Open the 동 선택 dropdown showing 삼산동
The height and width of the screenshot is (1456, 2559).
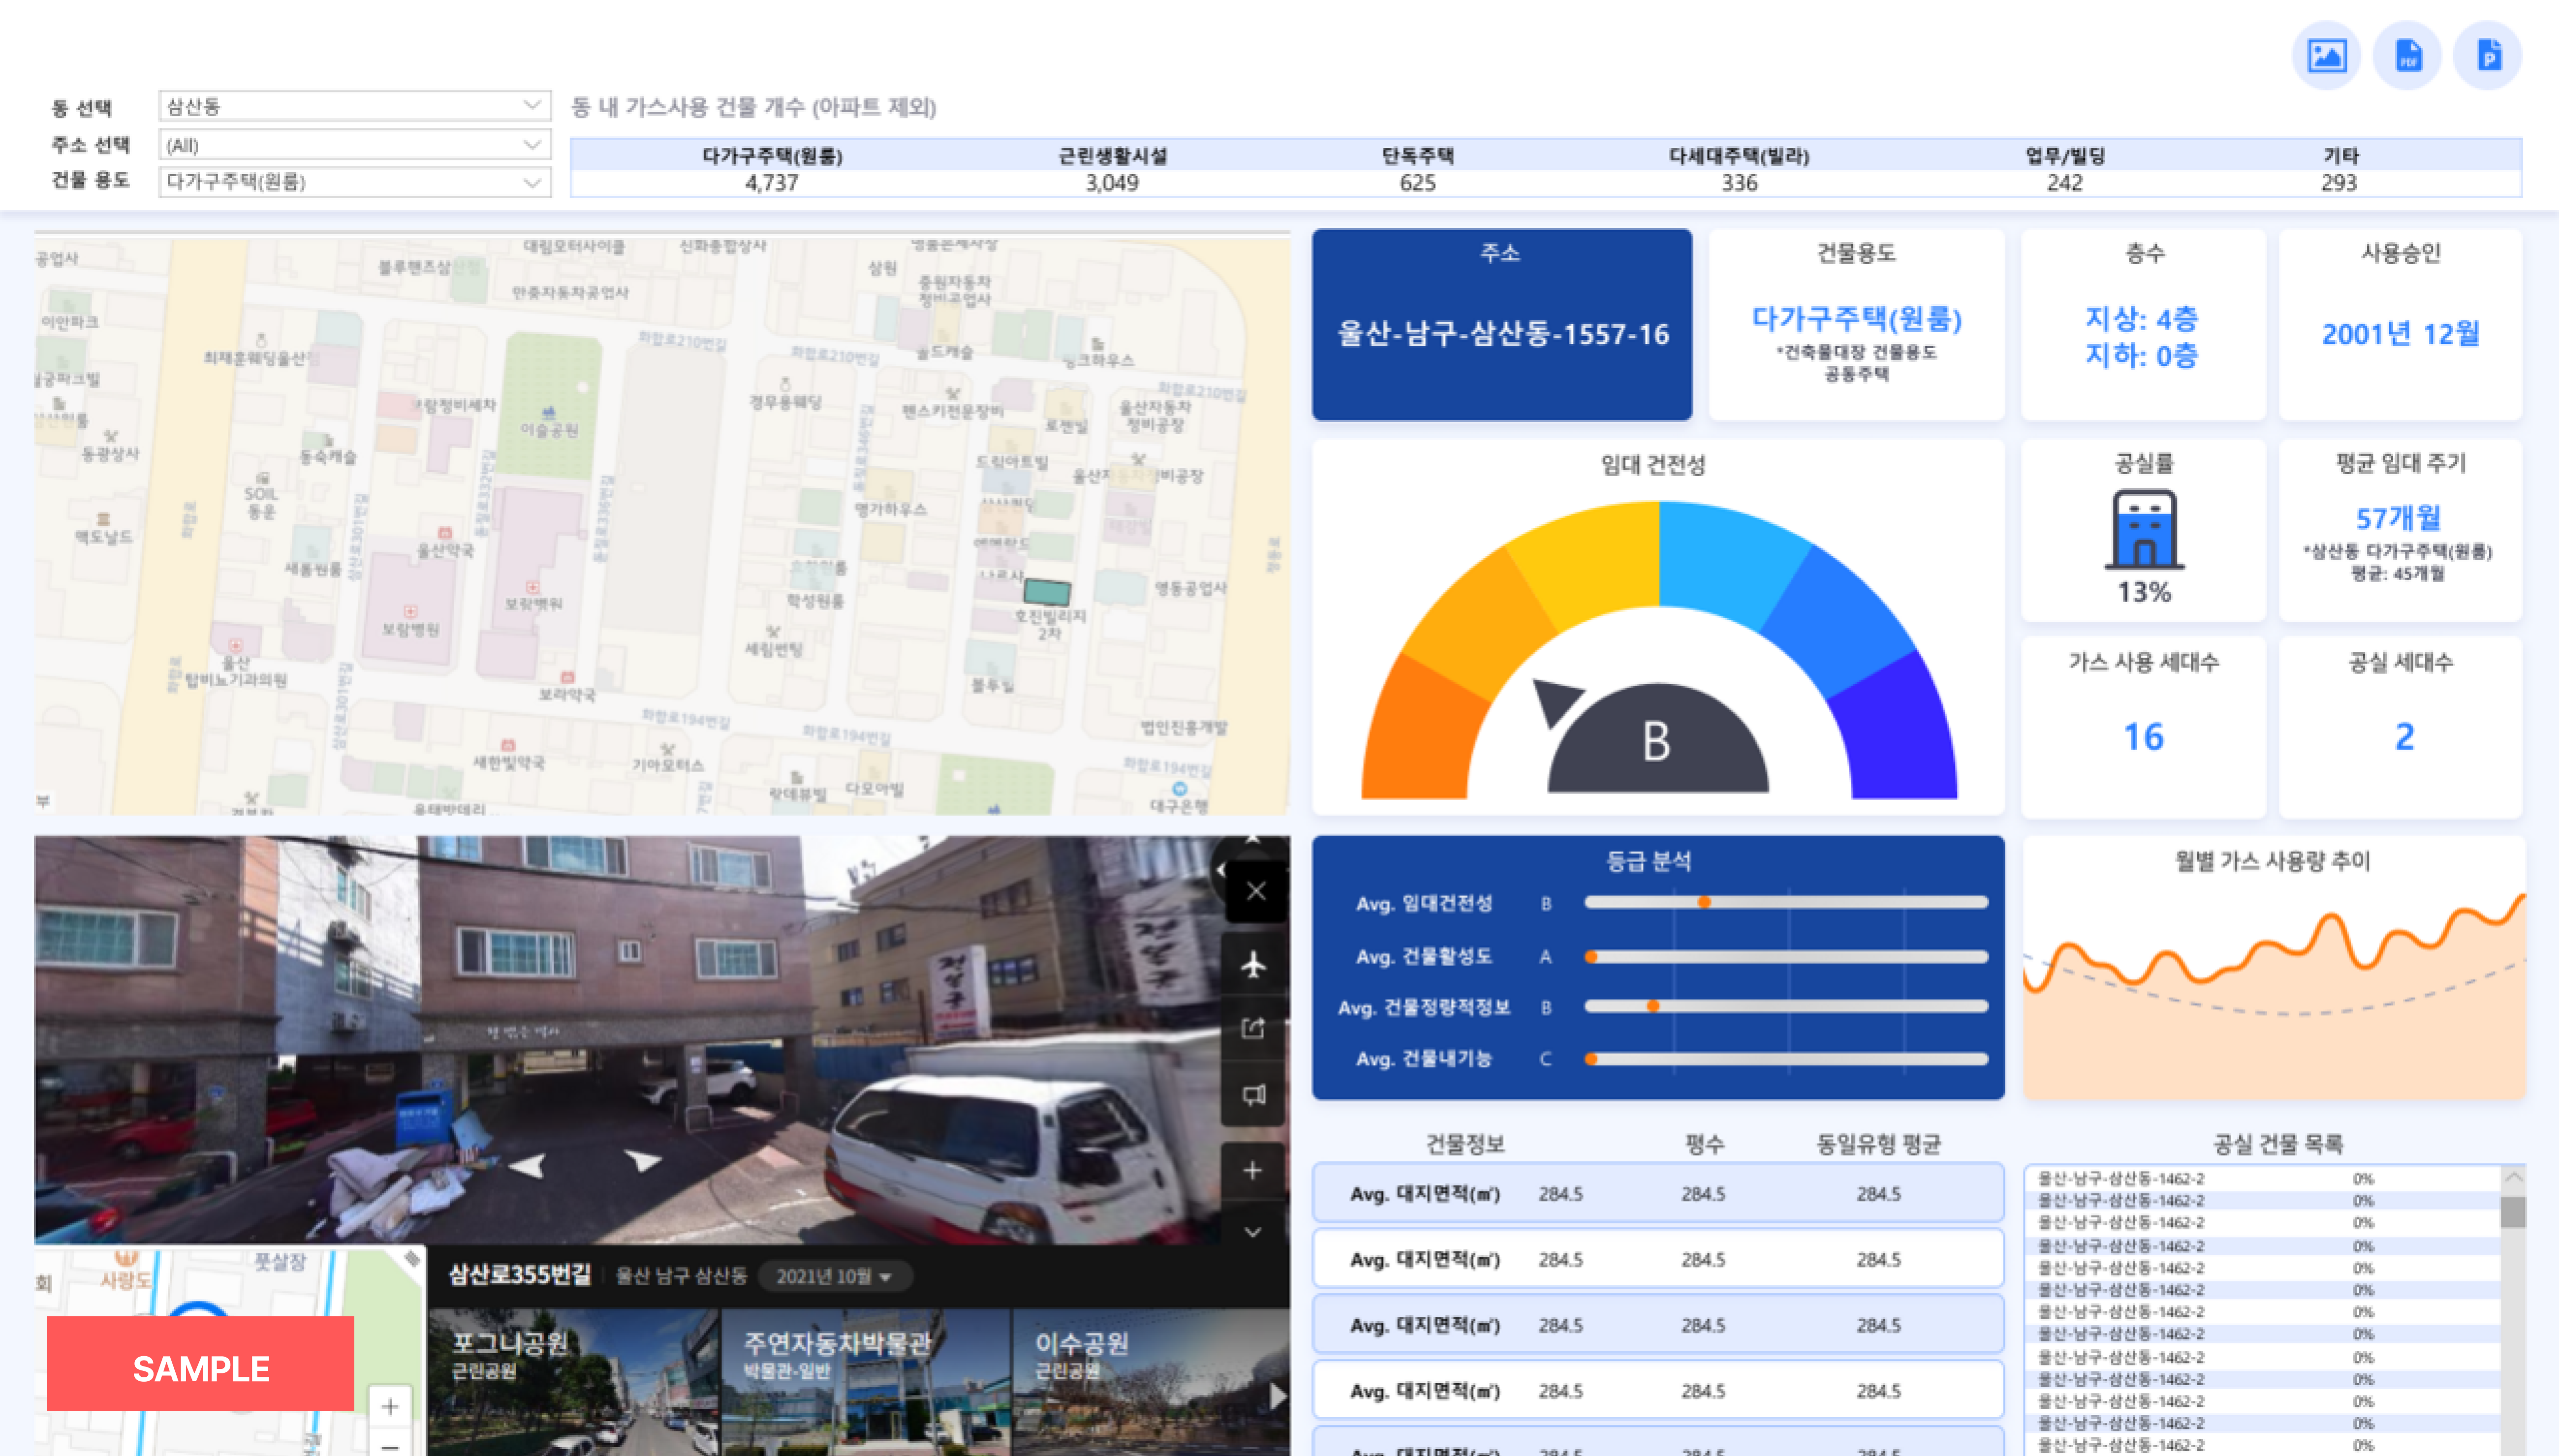coord(354,106)
